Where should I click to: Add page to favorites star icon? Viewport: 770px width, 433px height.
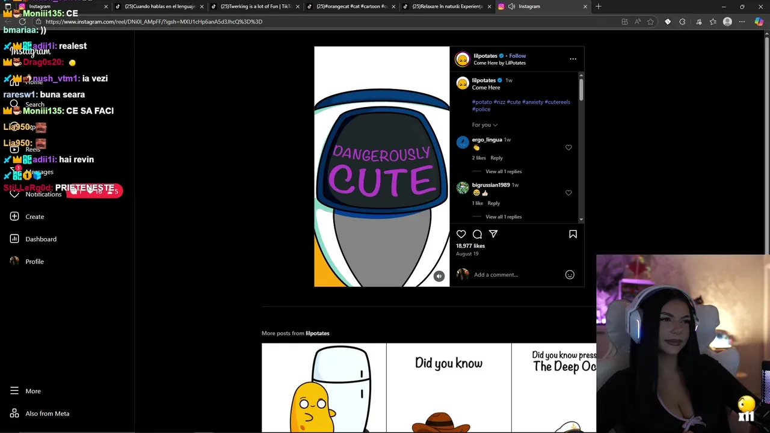pyautogui.click(x=650, y=22)
